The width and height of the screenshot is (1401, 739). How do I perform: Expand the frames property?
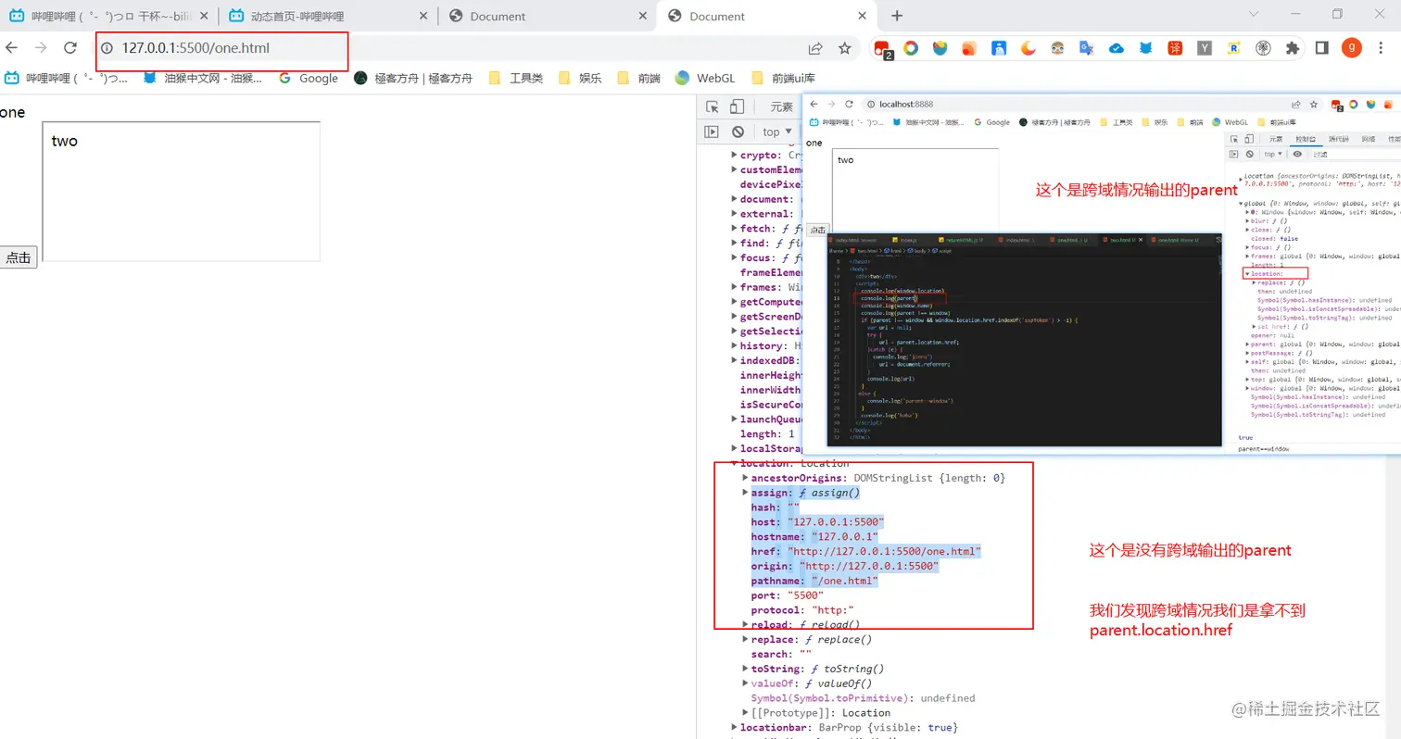click(735, 287)
